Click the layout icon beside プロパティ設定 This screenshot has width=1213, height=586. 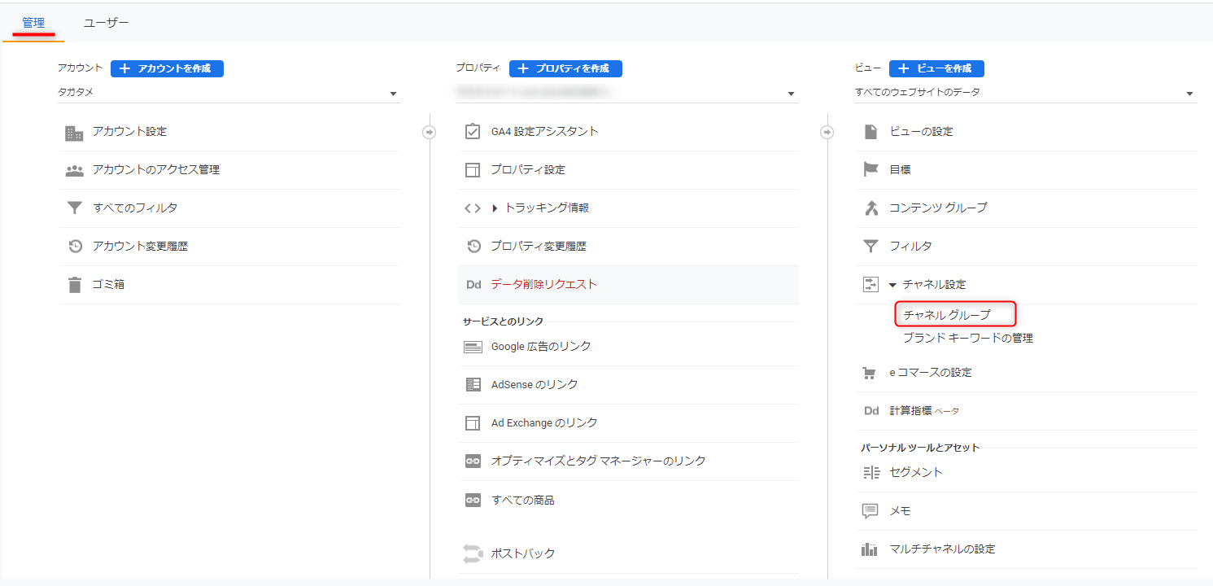[x=473, y=170]
